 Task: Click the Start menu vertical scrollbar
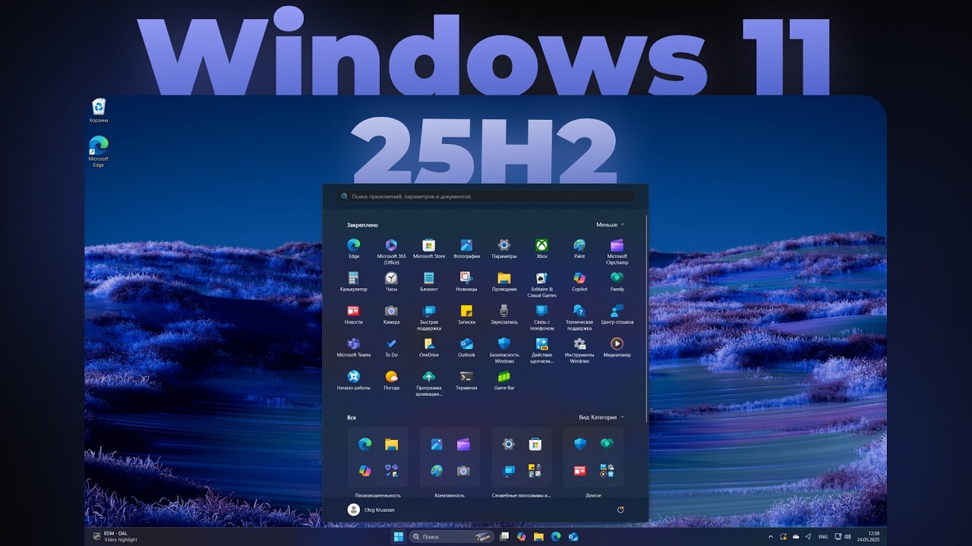(646, 318)
